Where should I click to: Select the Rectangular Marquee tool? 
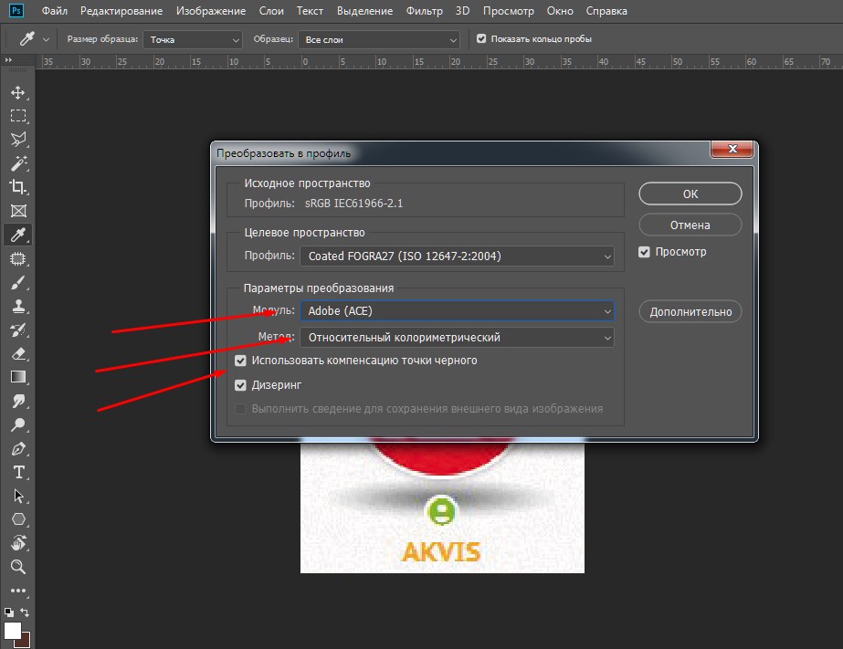pyautogui.click(x=17, y=116)
